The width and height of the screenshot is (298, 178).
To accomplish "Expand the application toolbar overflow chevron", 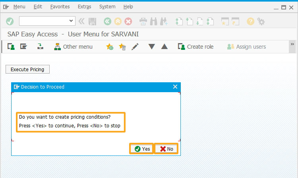I will click(x=292, y=44).
